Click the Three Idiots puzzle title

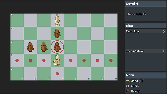[136, 14]
